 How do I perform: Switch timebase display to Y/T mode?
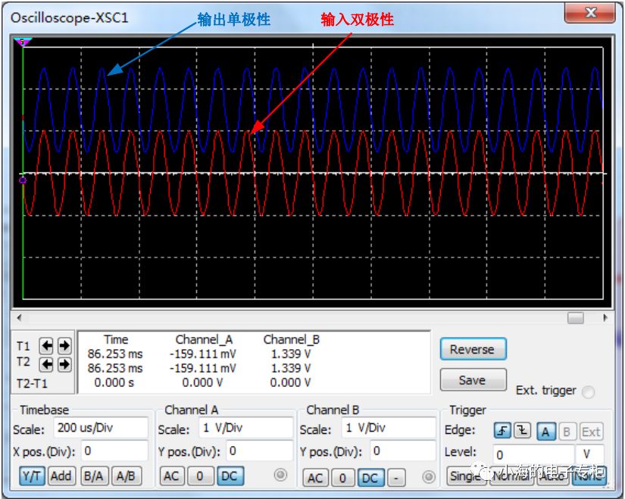click(x=31, y=476)
